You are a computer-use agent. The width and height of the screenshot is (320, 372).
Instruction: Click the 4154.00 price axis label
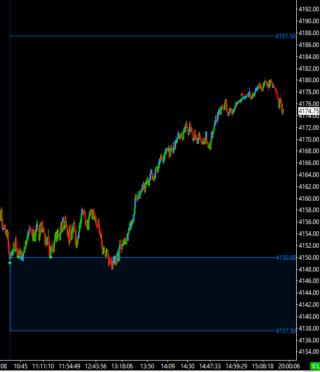[x=309, y=234]
